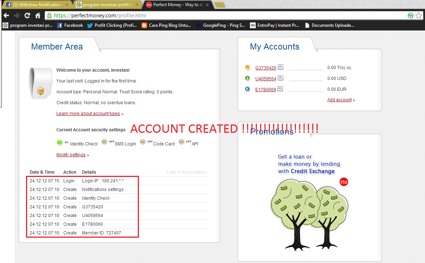Select Member ID: 727407 text

(102, 233)
